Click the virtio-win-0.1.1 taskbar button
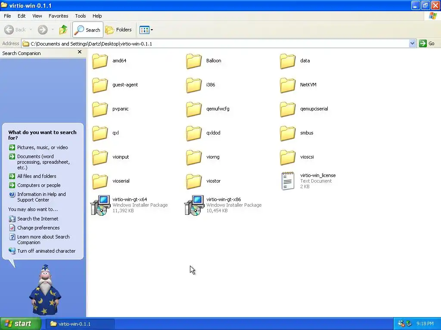This screenshot has width=441, height=330. (x=80, y=324)
